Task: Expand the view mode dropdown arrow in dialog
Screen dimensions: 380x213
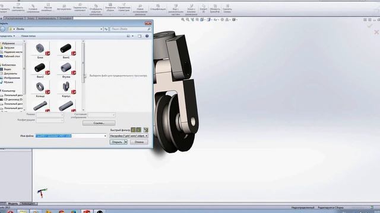Action: [132, 36]
